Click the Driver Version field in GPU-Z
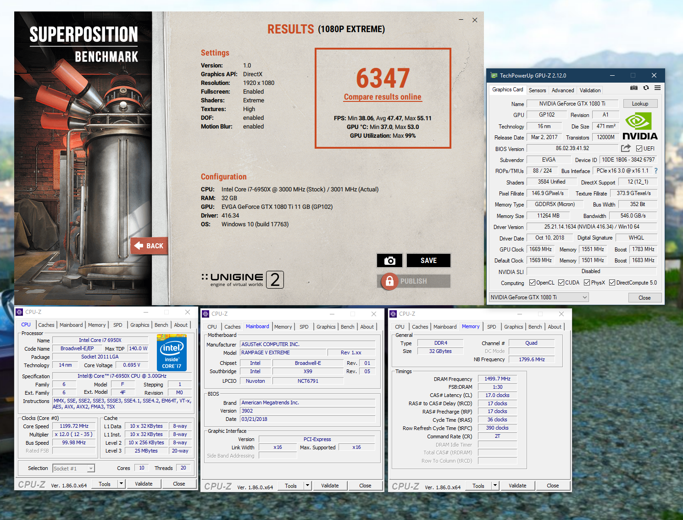Viewport: 683px width, 520px height. point(591,226)
